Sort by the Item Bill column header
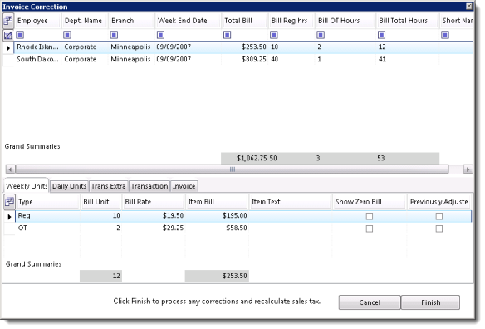 (217, 202)
